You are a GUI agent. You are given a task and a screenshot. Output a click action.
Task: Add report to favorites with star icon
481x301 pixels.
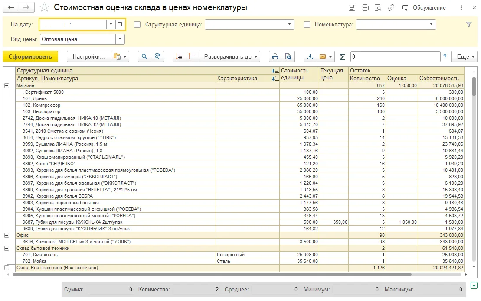[45, 7]
